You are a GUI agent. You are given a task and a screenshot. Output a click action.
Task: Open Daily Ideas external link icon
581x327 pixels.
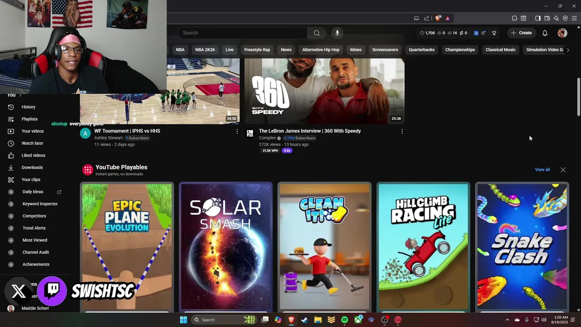click(x=59, y=192)
